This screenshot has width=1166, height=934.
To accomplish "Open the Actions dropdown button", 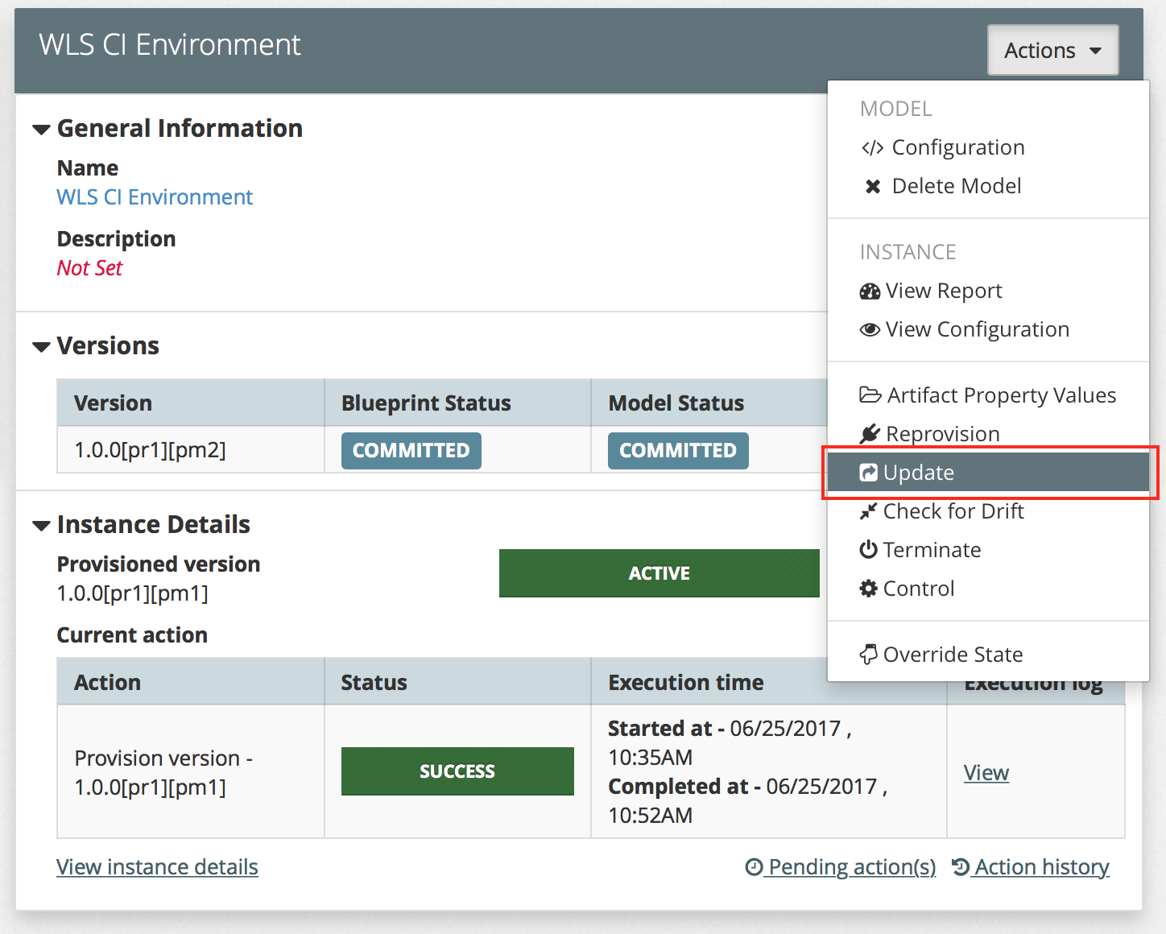I will pyautogui.click(x=1052, y=50).
